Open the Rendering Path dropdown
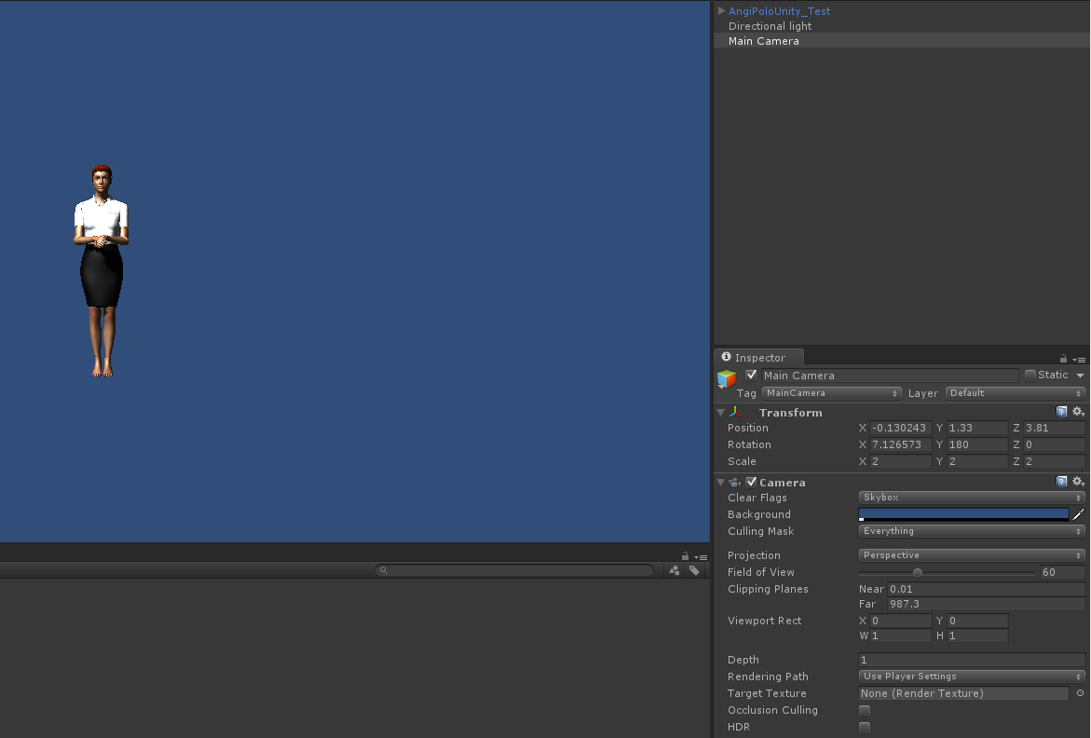This screenshot has height=738, width=1091. pyautogui.click(x=971, y=676)
